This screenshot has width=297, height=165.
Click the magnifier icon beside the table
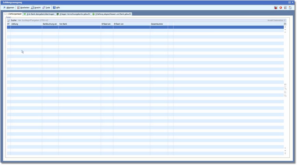point(285,88)
